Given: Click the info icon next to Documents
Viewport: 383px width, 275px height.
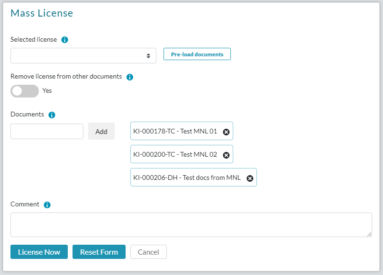Looking at the screenshot, I should 52,115.
